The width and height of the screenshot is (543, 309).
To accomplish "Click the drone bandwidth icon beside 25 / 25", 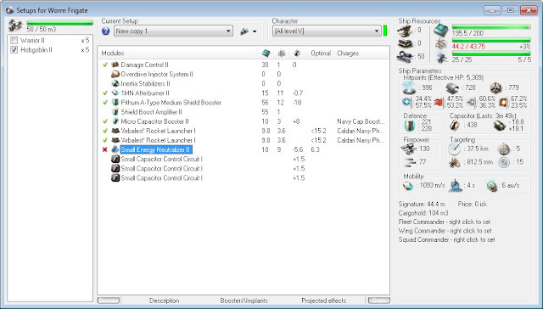I will (x=441, y=57).
